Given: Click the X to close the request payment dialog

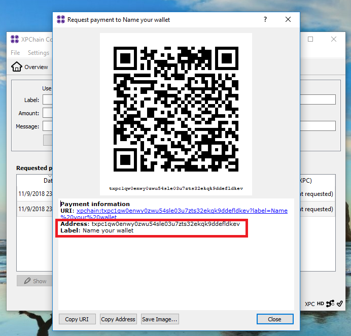Looking at the screenshot, I should tap(288, 19).
